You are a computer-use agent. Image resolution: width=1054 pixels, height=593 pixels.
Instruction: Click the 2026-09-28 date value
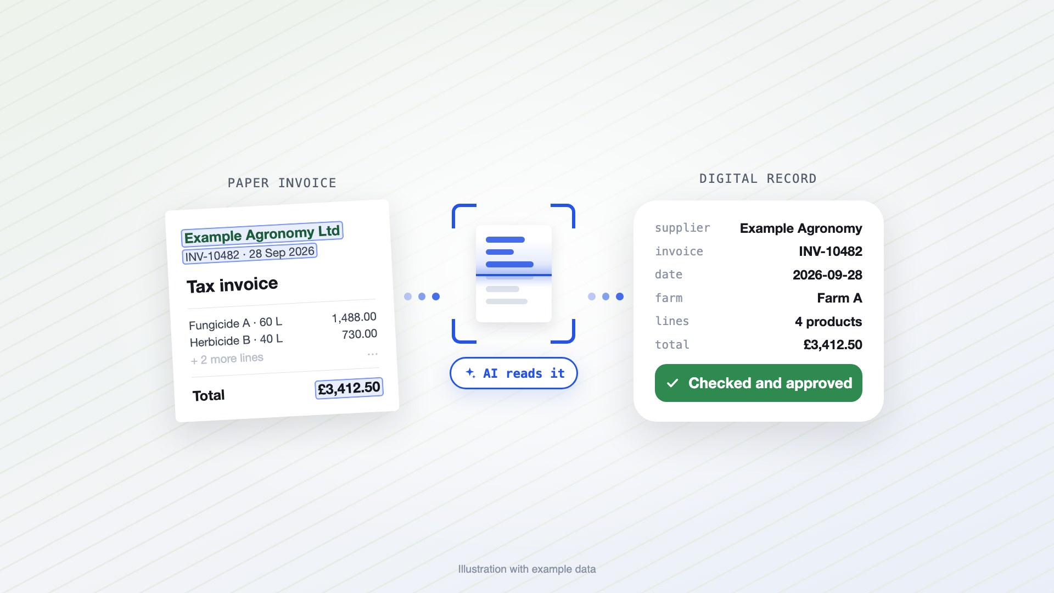click(827, 275)
